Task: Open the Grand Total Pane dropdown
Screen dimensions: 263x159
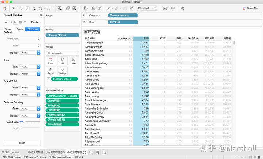Action: coord(30,88)
